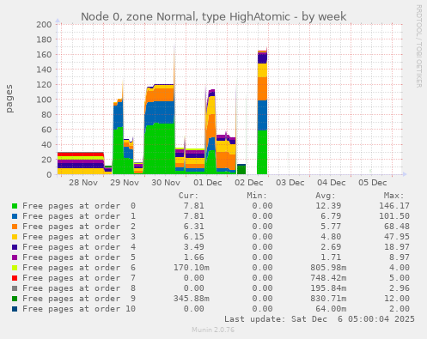Click 'Free pages at order 1' label
Image resolution: width=427 pixels, height=339 pixels.
click(79, 216)
